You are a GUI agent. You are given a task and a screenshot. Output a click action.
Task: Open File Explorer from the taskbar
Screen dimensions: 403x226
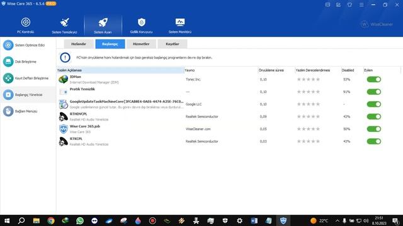coord(37,220)
